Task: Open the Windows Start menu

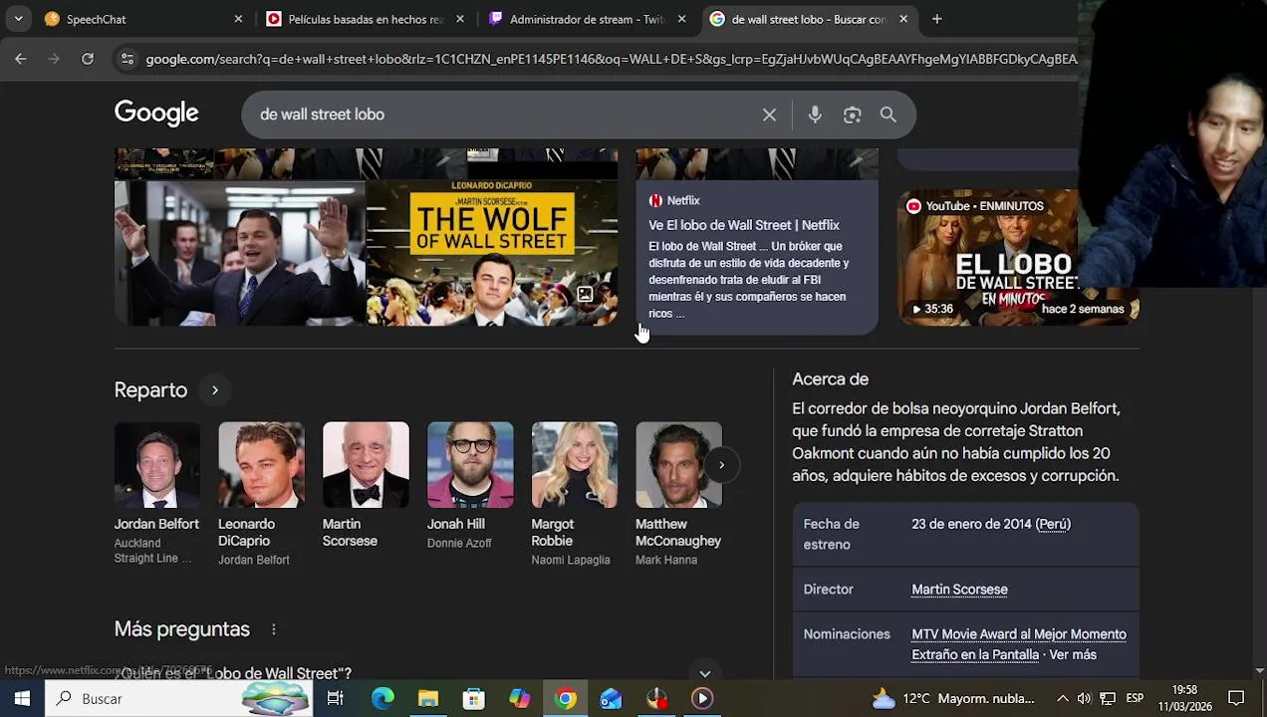Action: pos(22,698)
